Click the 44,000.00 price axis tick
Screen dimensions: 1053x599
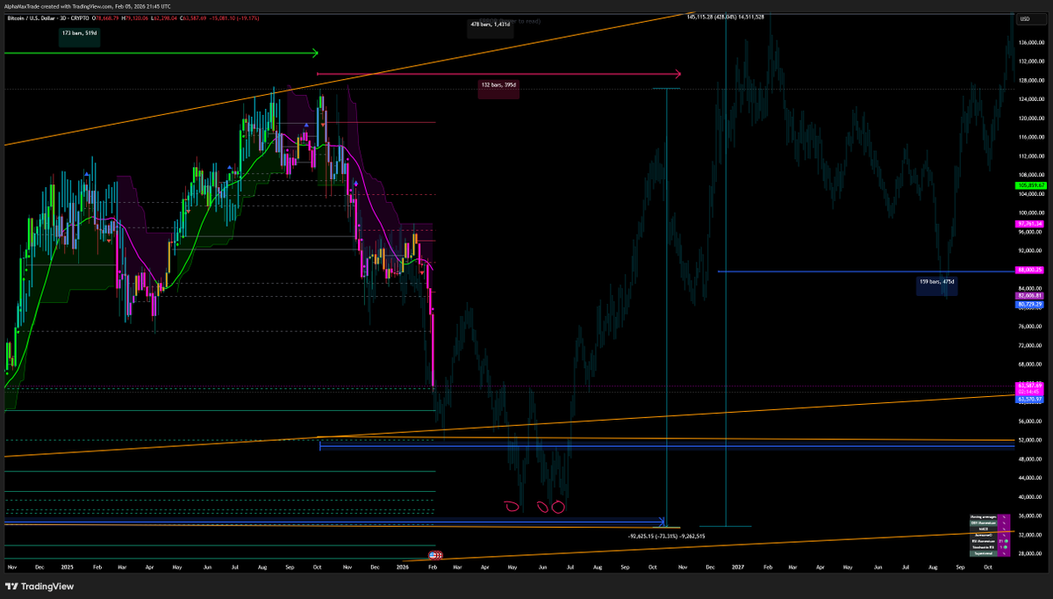(x=1028, y=478)
